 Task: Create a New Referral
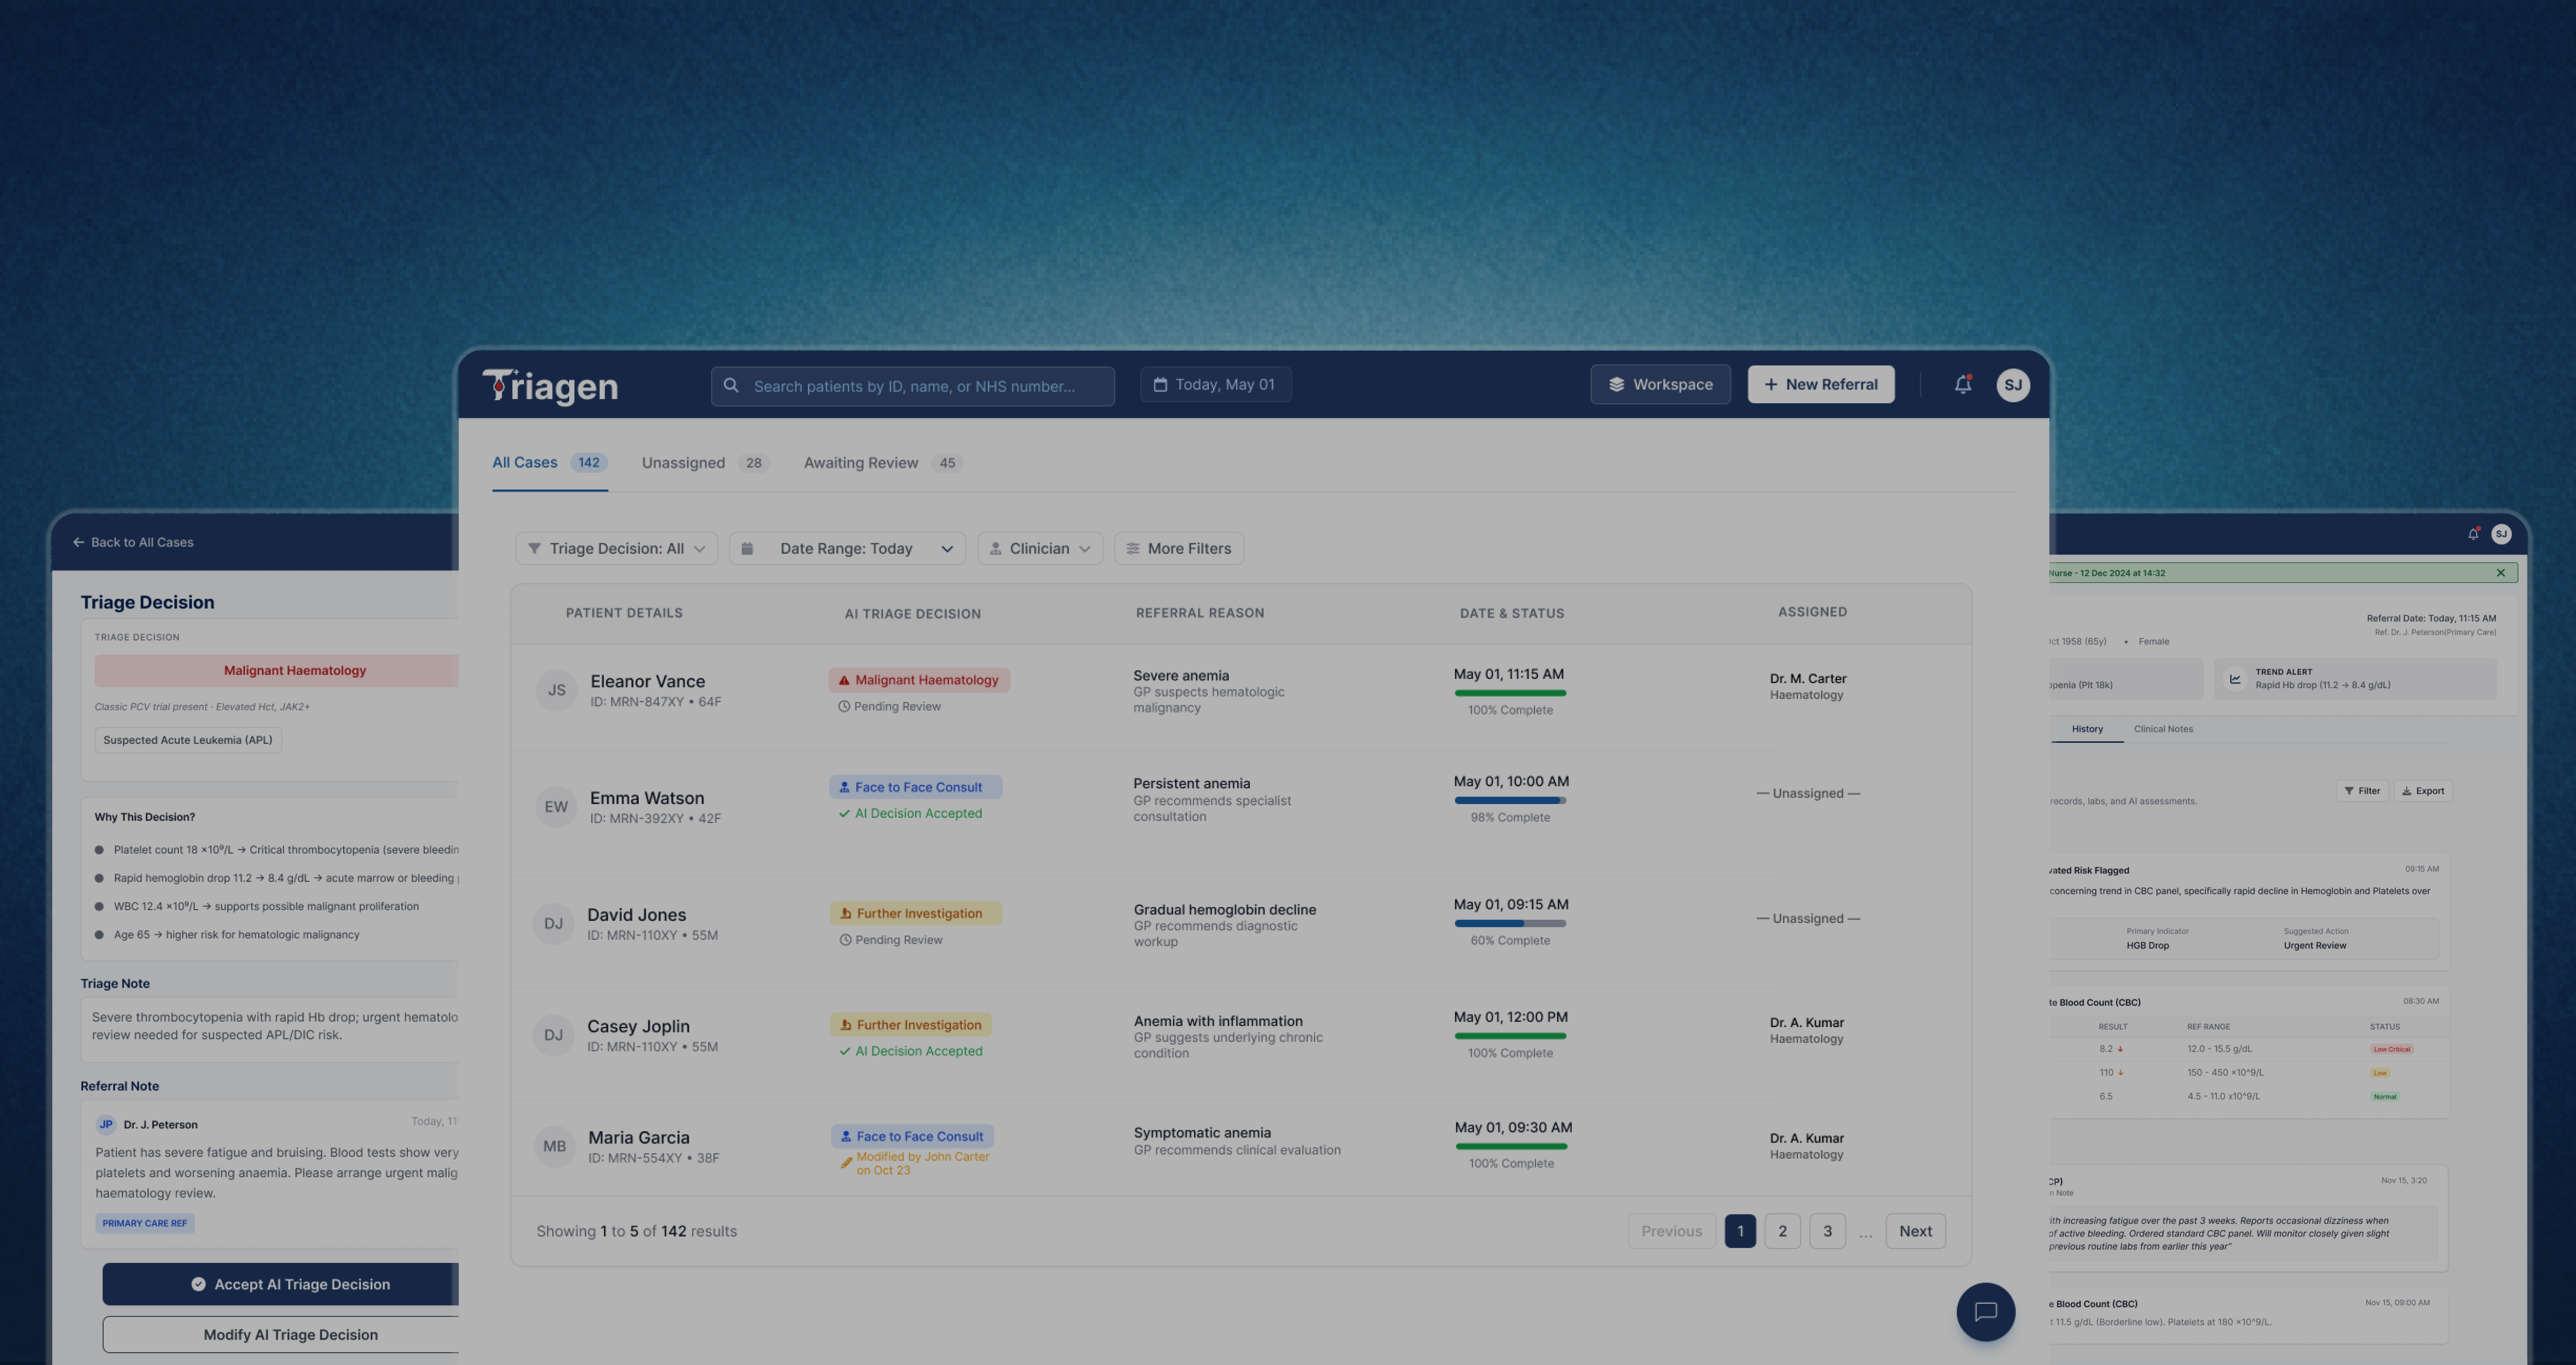coord(1820,384)
